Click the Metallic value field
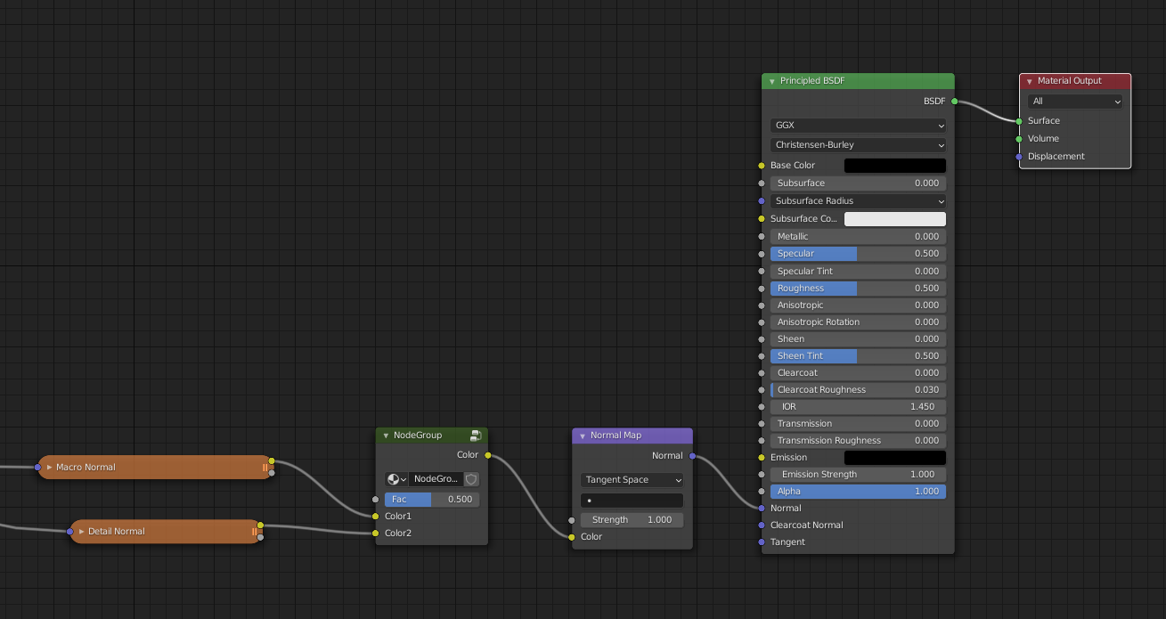This screenshot has height=619, width=1166. point(858,237)
